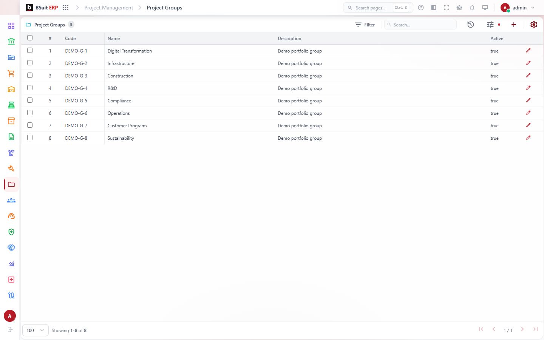Open the history clock icon in toolbar
This screenshot has width=544, height=340.
(471, 25)
